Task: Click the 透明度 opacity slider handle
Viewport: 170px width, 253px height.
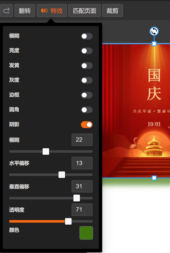Action: (68, 221)
